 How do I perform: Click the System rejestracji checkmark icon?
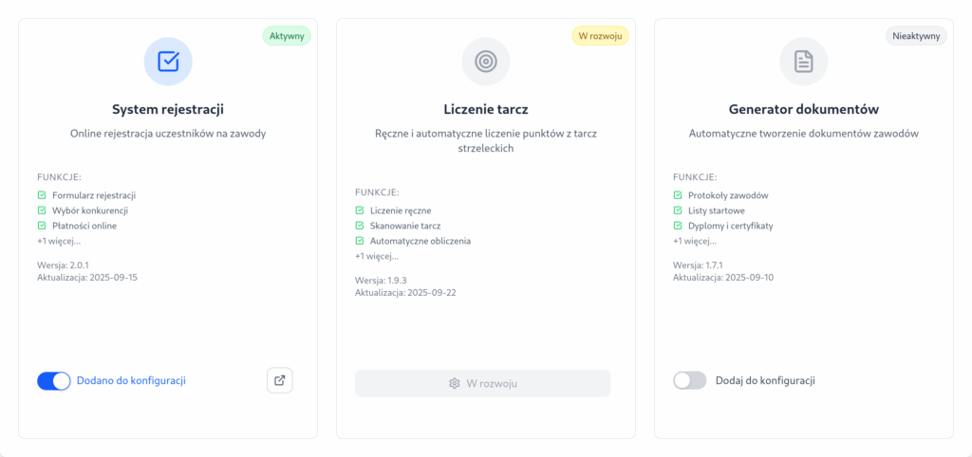[x=168, y=62]
